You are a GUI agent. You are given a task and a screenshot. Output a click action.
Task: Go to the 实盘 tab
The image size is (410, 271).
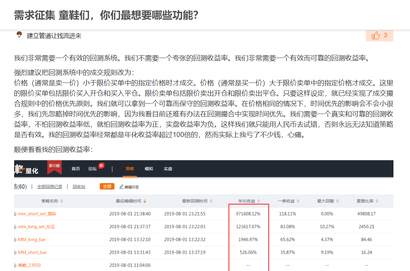click(x=168, y=169)
